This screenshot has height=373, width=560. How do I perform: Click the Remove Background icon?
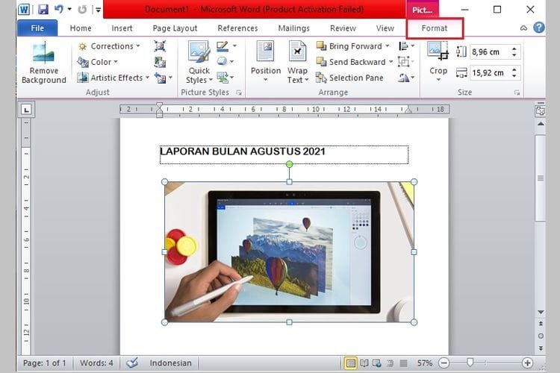[x=43, y=53]
